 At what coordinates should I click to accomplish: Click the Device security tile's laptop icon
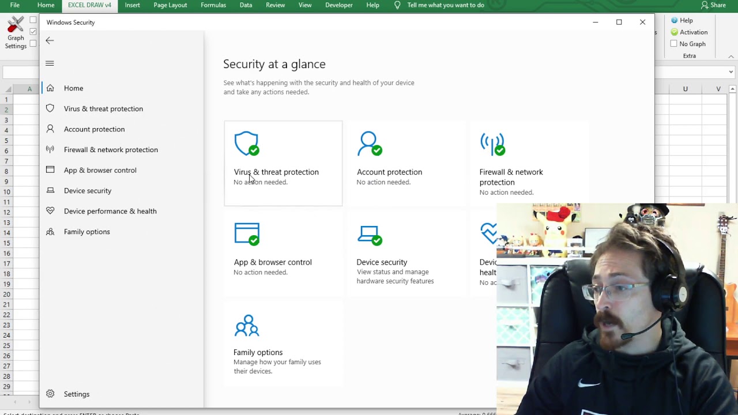point(370,235)
